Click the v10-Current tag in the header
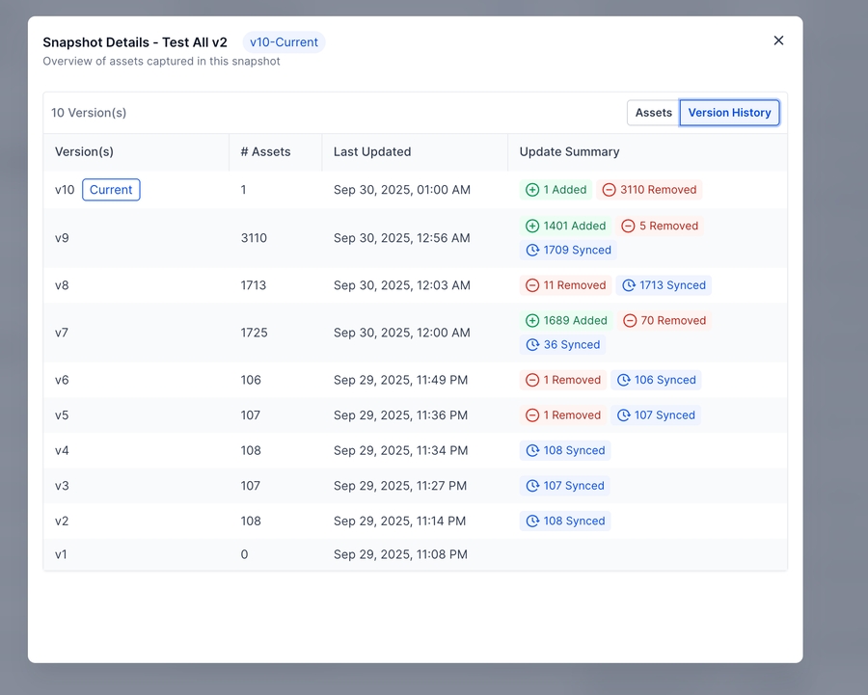Viewport: 868px width, 695px height. [284, 42]
